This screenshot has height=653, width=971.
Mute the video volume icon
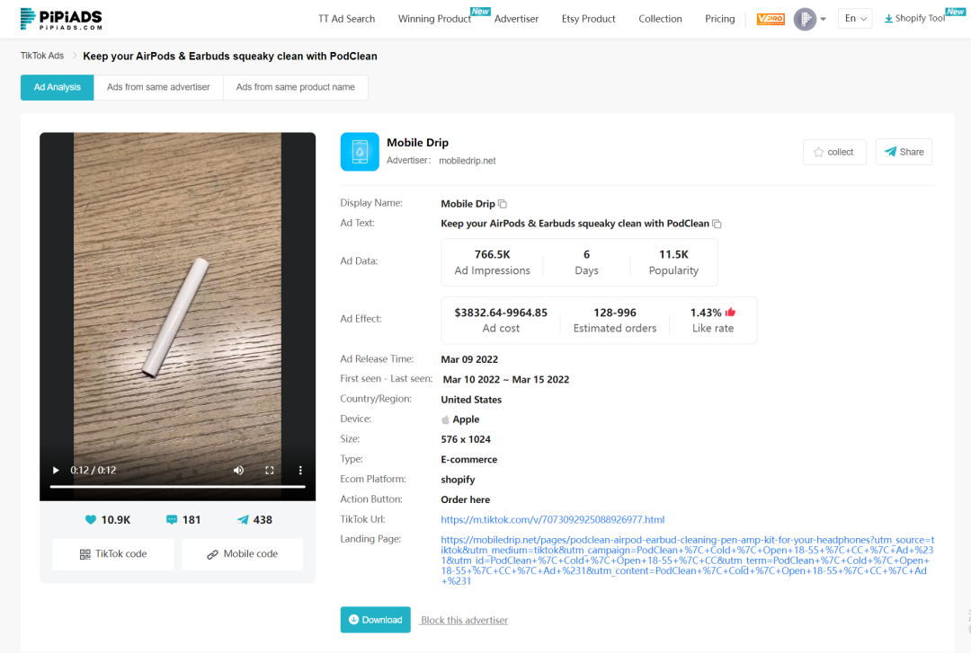[238, 471]
